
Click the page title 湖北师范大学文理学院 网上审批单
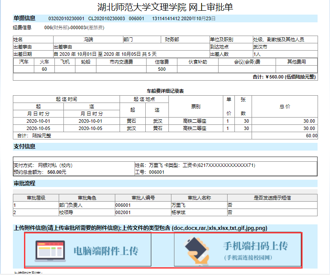[x=165, y=7]
